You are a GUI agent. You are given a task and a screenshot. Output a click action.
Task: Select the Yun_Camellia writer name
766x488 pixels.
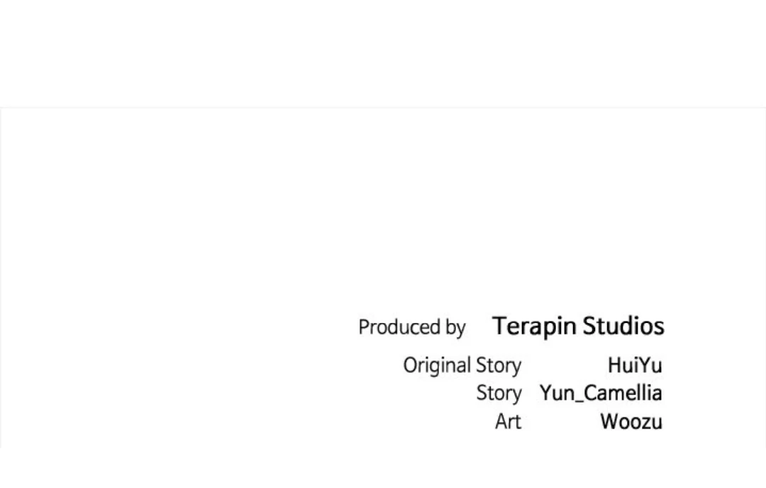coord(601,393)
